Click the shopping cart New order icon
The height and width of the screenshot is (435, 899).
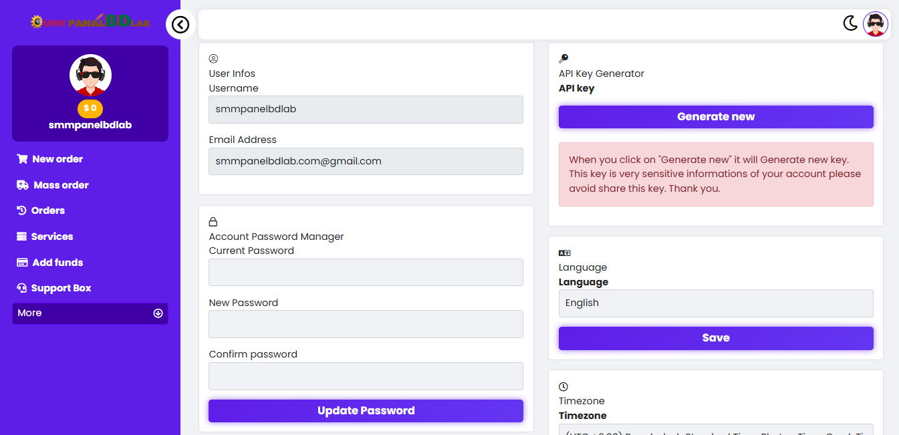point(22,159)
